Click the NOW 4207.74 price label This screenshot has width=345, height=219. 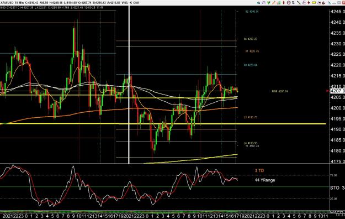tap(280, 91)
